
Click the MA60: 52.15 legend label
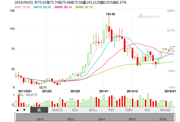pos(84,7)
